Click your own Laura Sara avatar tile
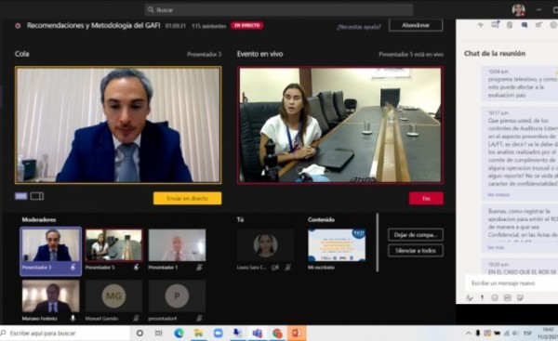 (265, 244)
